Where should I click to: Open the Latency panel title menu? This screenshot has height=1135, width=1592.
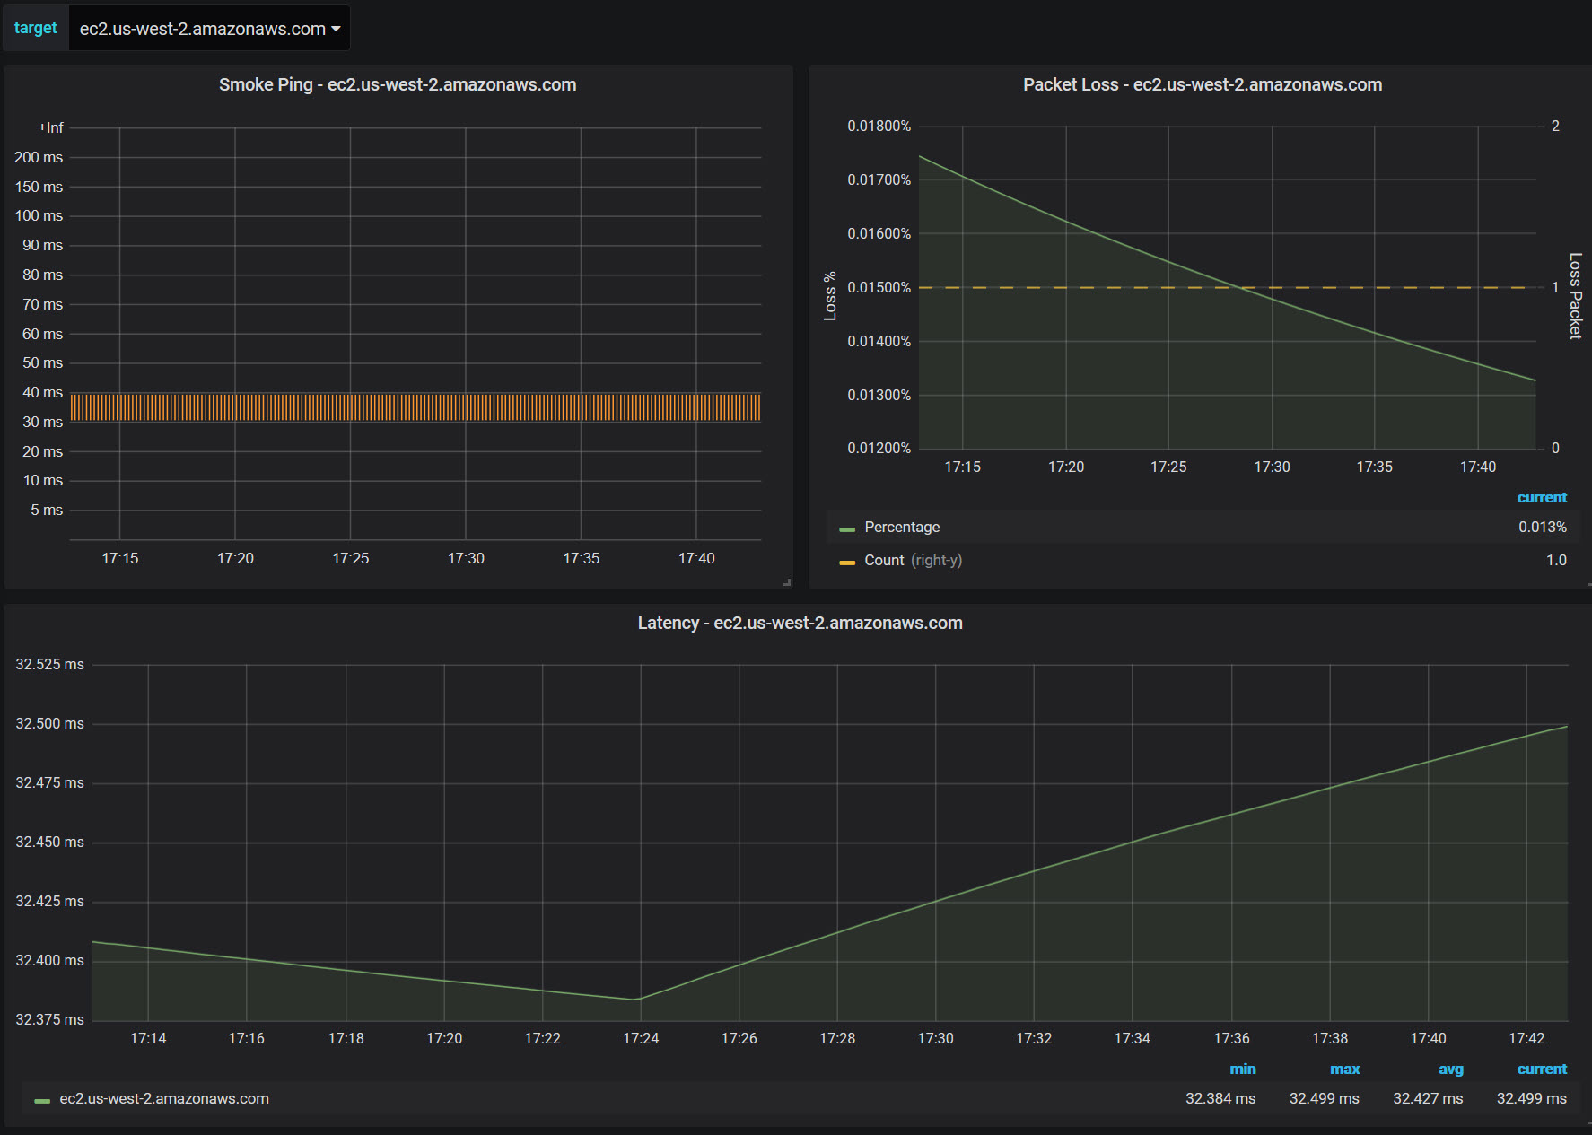click(x=800, y=623)
